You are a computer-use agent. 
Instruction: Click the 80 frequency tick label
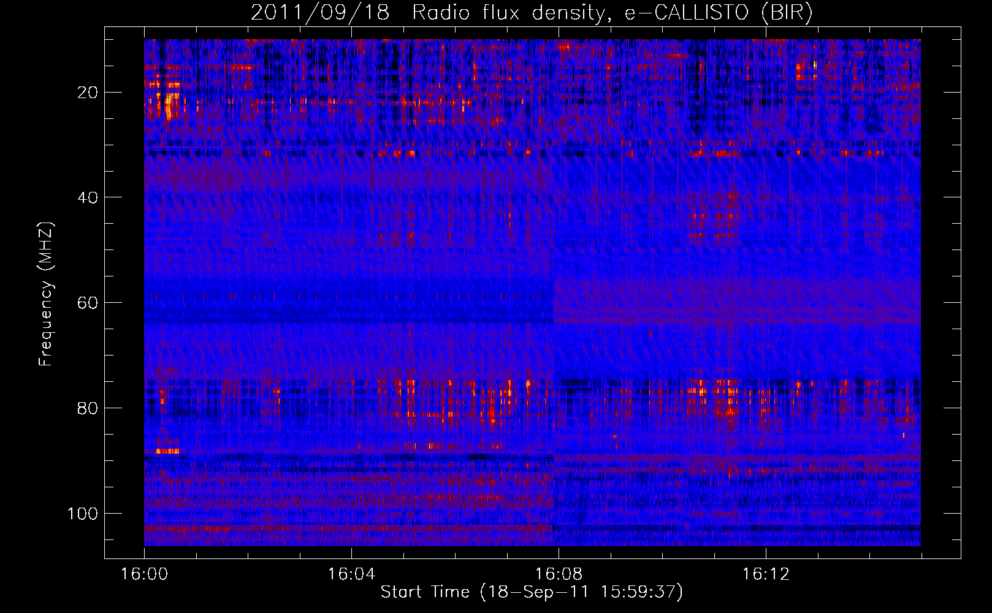[88, 408]
